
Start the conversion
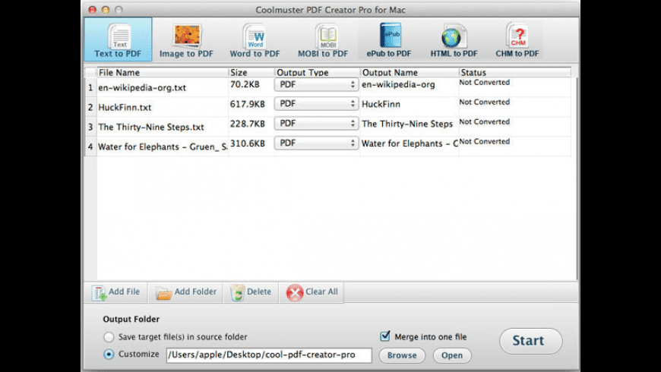tap(531, 341)
